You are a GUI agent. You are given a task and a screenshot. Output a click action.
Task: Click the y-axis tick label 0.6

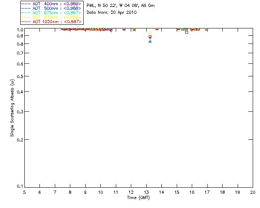pyautogui.click(x=20, y=64)
